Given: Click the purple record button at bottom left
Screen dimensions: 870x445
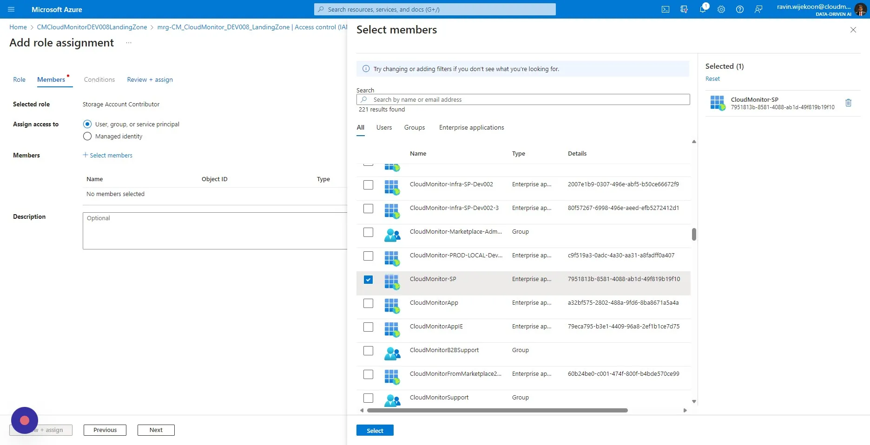Looking at the screenshot, I should pyautogui.click(x=25, y=420).
